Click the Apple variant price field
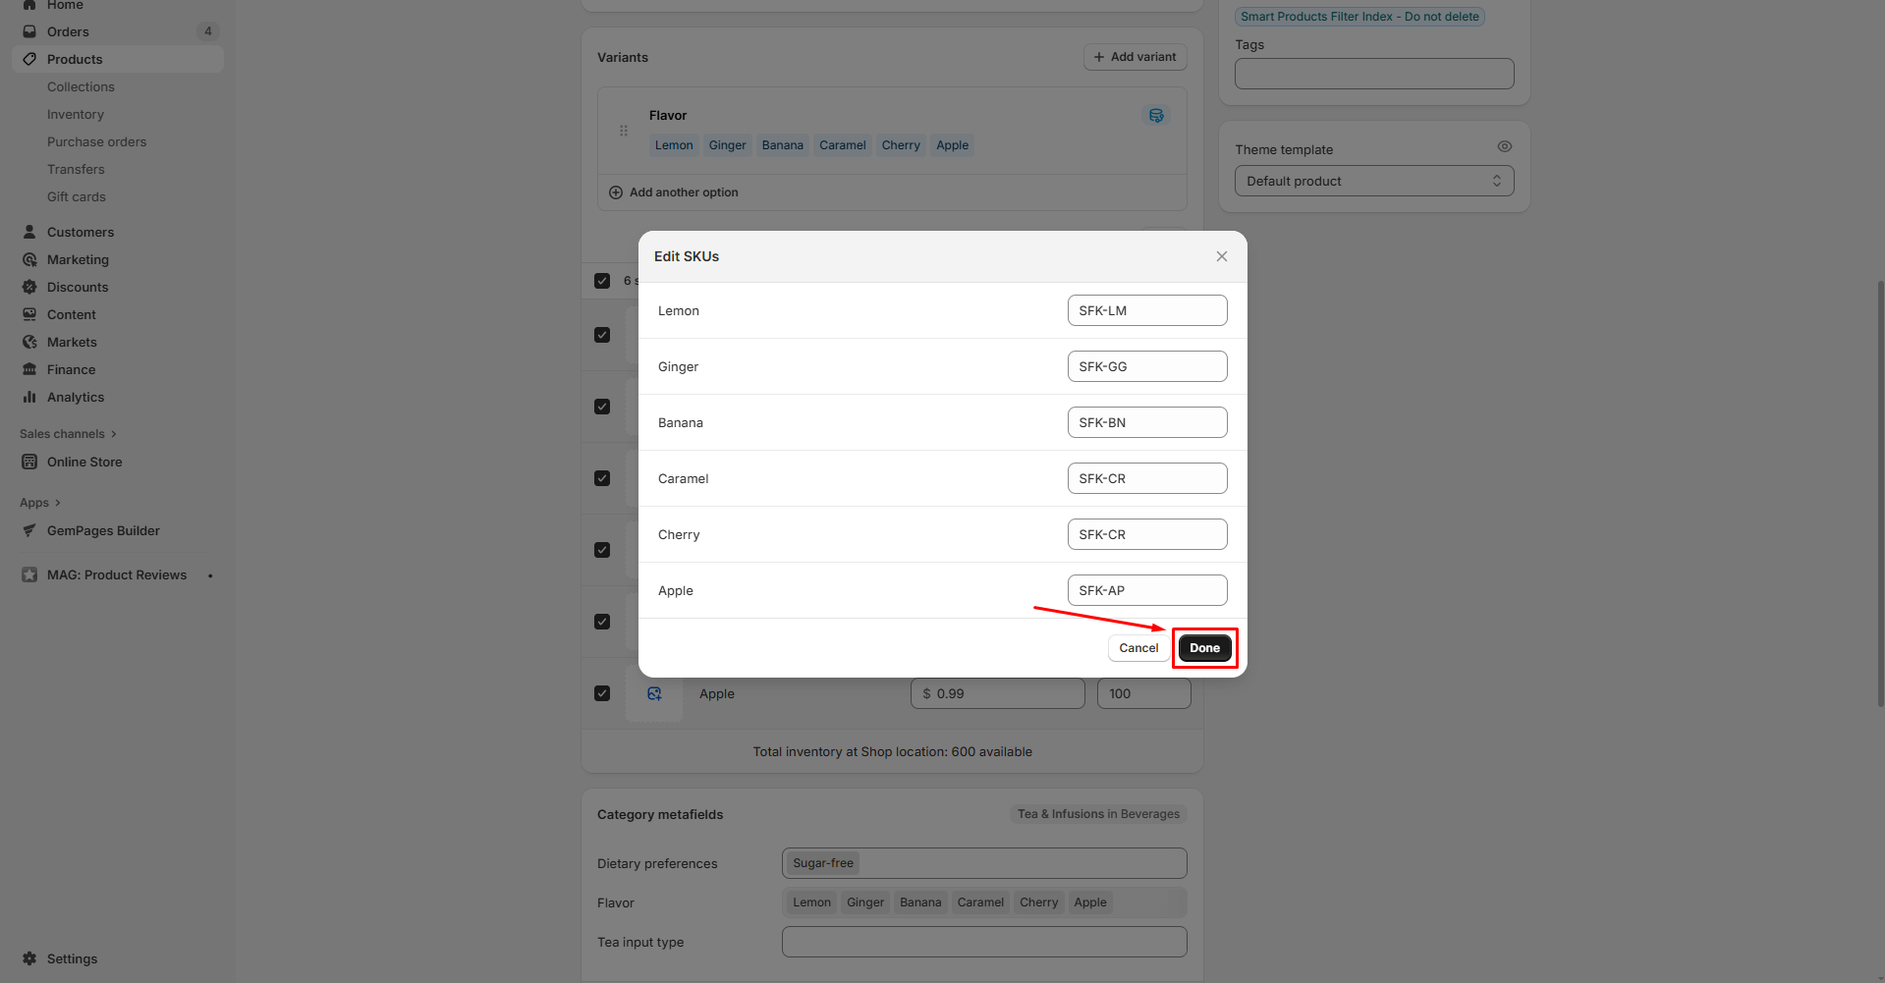The width and height of the screenshot is (1885, 983). (x=998, y=693)
